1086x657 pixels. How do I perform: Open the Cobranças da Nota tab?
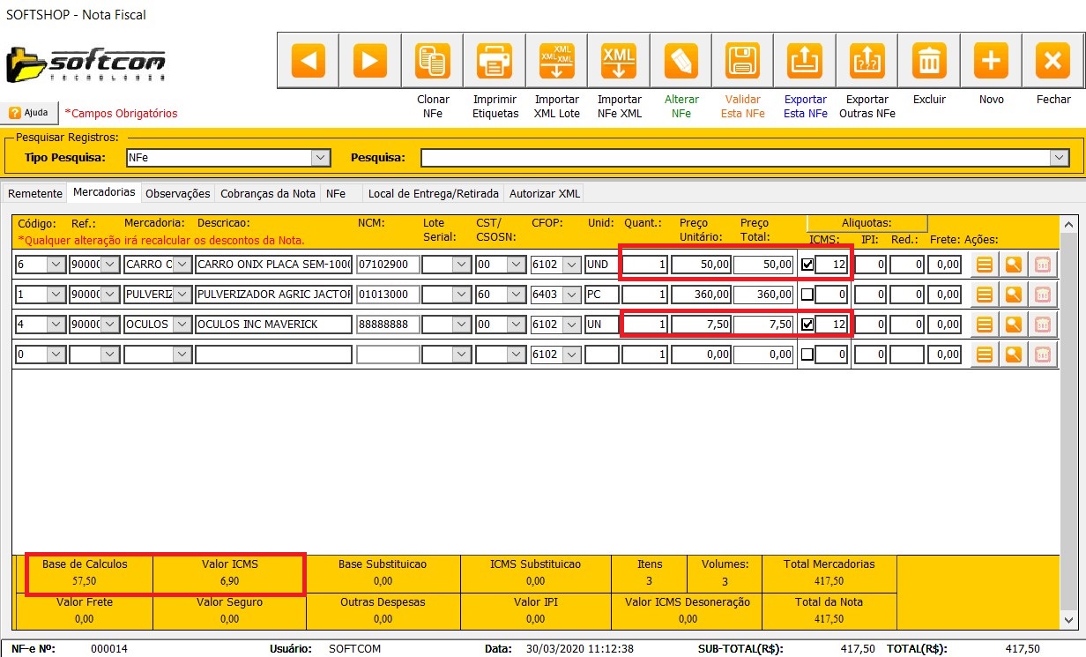[267, 193]
